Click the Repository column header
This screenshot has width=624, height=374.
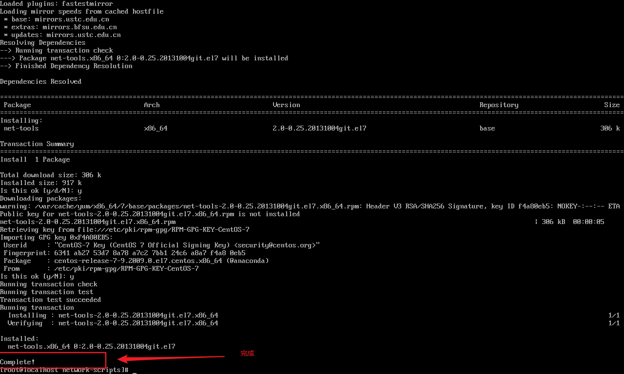(x=499, y=105)
